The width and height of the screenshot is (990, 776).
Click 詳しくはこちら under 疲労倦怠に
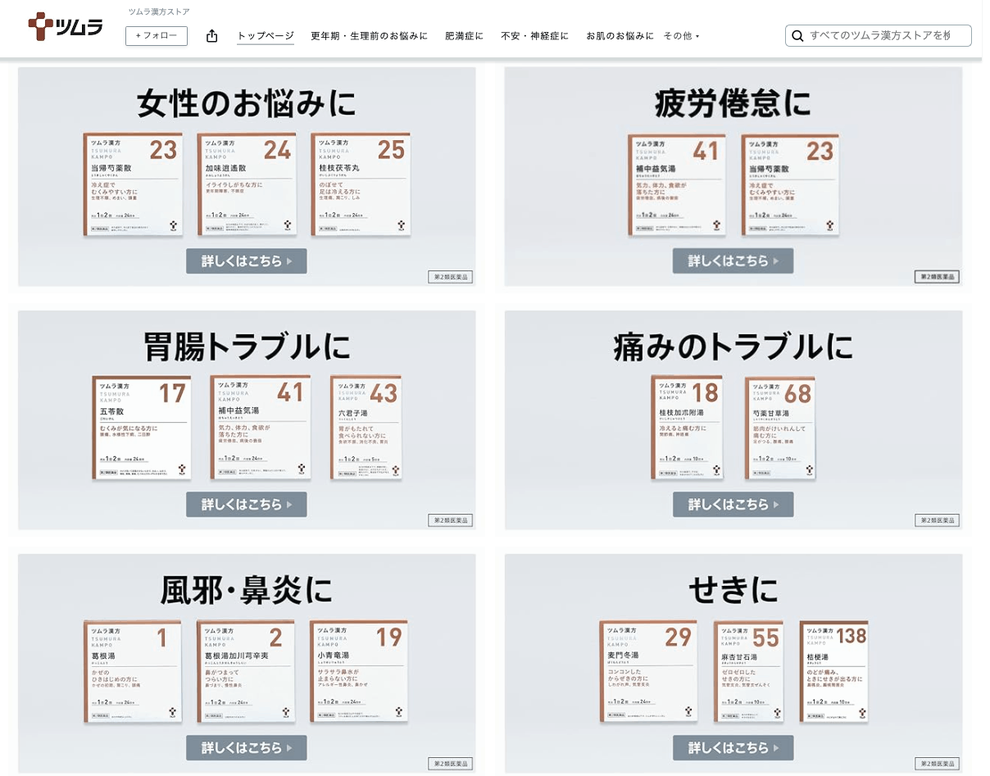[733, 261]
